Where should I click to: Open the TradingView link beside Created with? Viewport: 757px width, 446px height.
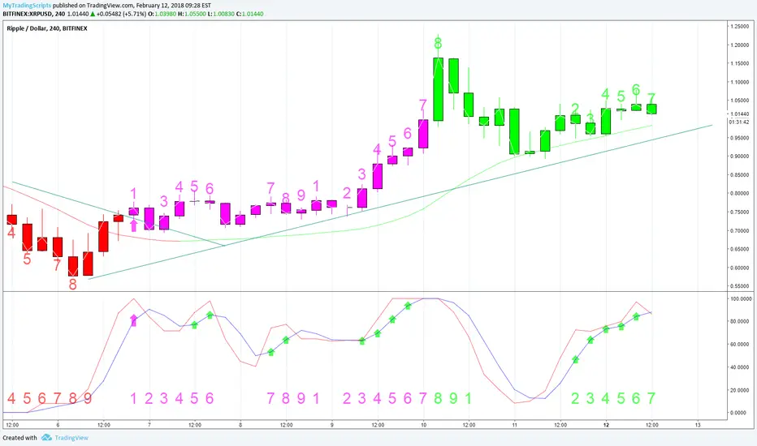71,438
